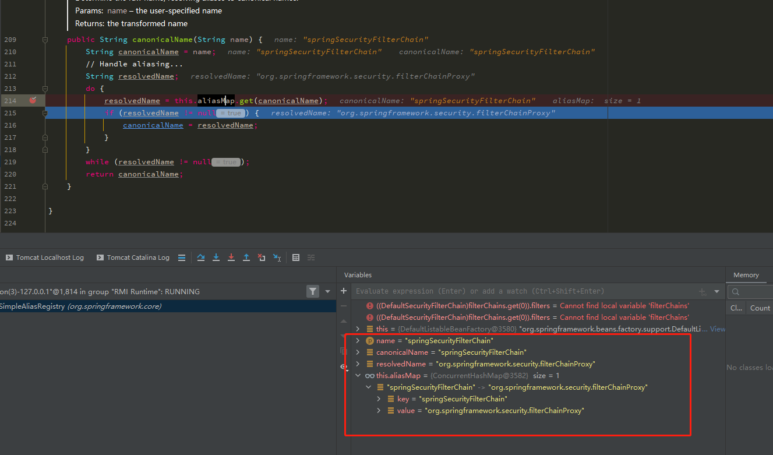Viewport: 773px width, 455px height.
Task: Click the glasses watch icon beside this.aliasMap
Action: pyautogui.click(x=370, y=376)
